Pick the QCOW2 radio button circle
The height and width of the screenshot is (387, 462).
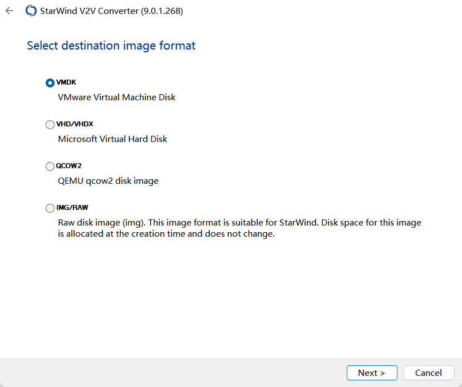50,166
